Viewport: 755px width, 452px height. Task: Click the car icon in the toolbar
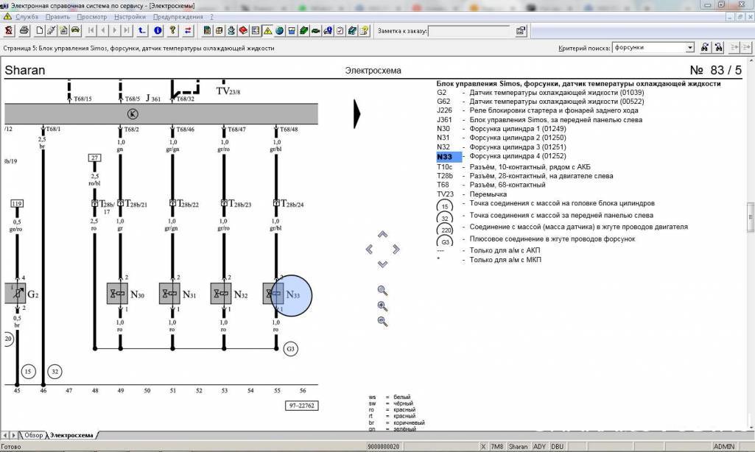pos(75,31)
